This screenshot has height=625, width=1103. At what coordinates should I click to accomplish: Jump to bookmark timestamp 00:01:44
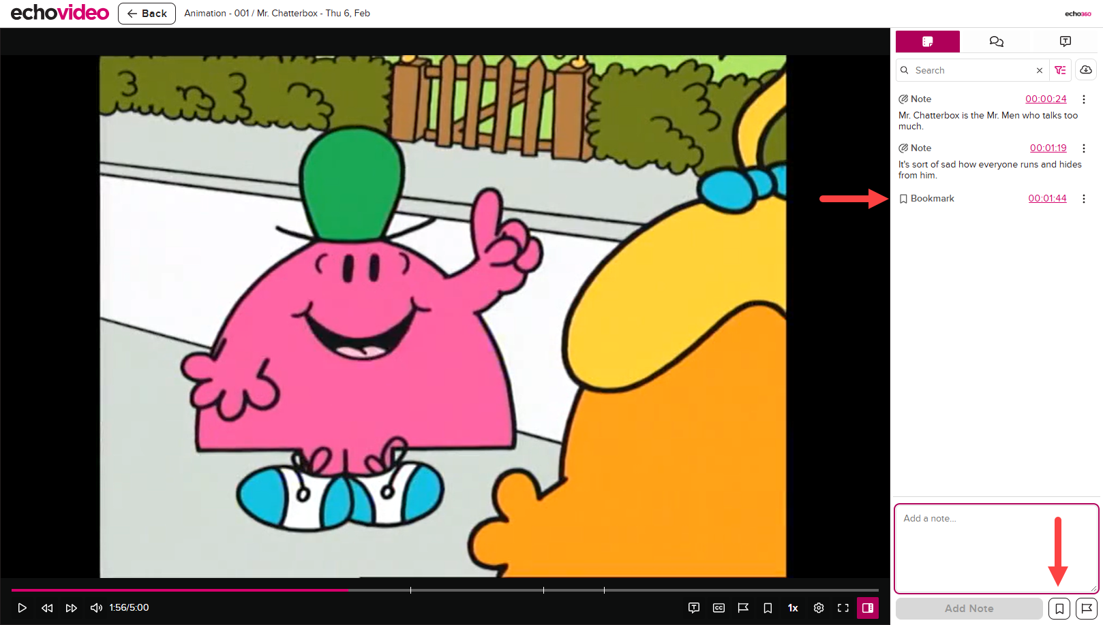click(x=1047, y=198)
